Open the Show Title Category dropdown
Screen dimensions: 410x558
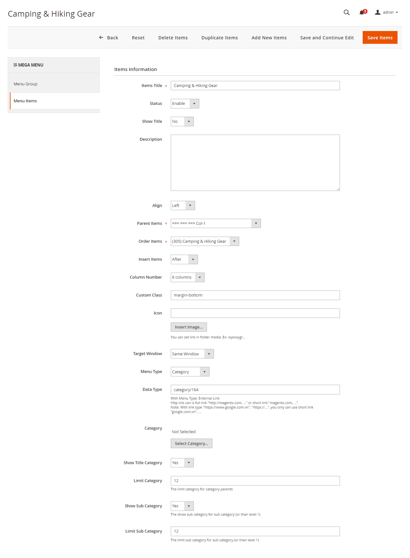[x=182, y=463]
